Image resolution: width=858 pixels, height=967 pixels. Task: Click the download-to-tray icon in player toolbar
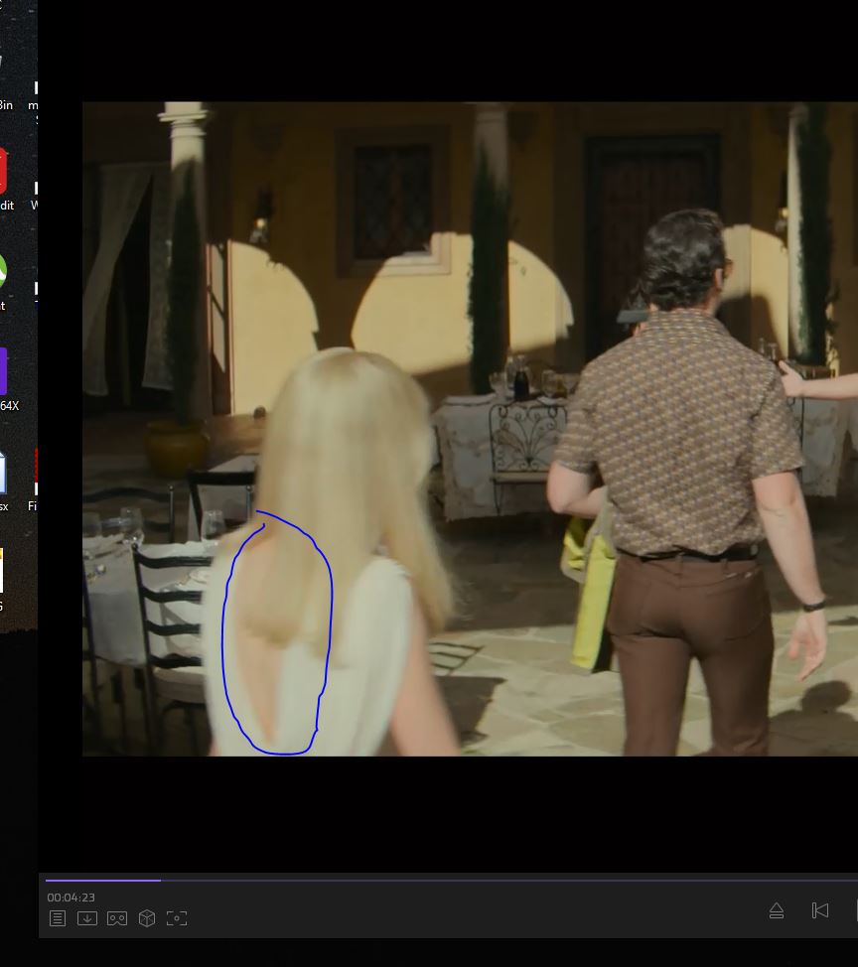pos(87,918)
